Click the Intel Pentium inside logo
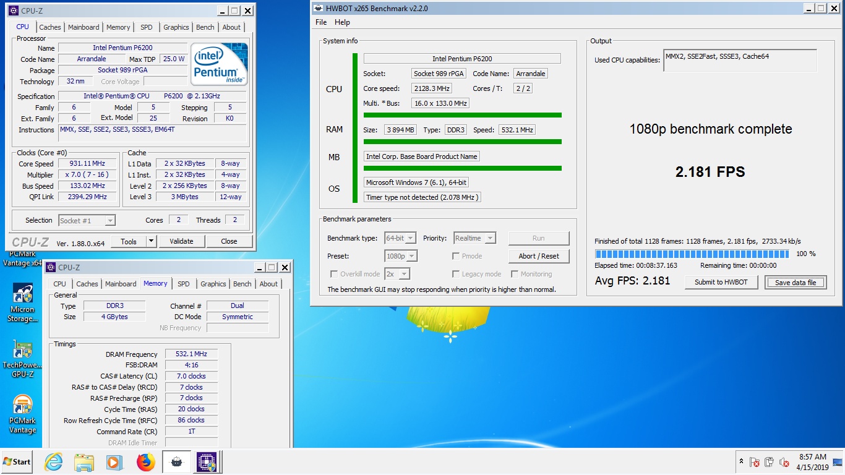Viewport: 845px width, 475px height. pos(219,64)
